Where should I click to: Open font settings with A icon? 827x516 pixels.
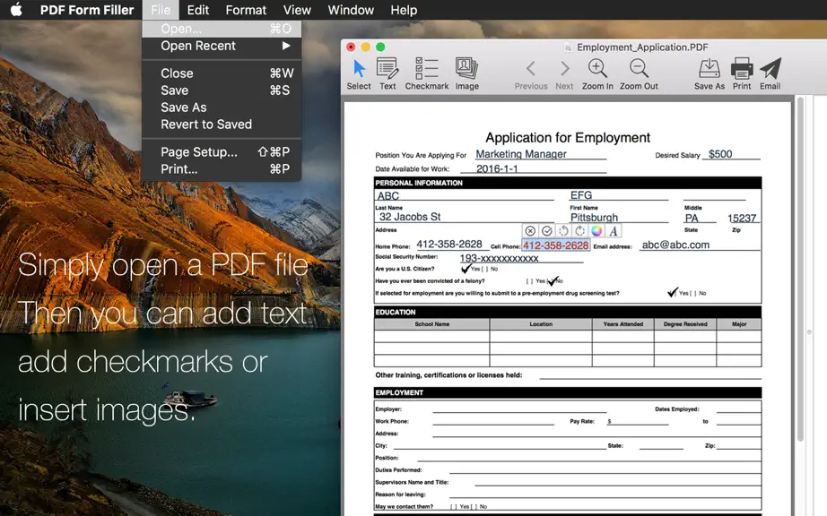tap(613, 230)
